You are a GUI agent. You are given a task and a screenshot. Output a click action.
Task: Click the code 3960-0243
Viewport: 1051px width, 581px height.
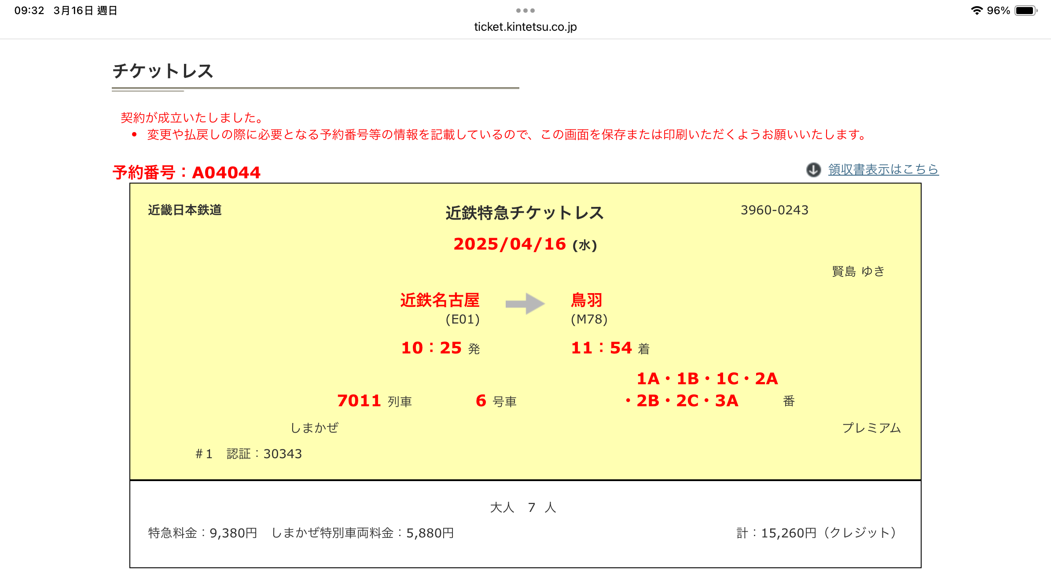pyautogui.click(x=775, y=210)
